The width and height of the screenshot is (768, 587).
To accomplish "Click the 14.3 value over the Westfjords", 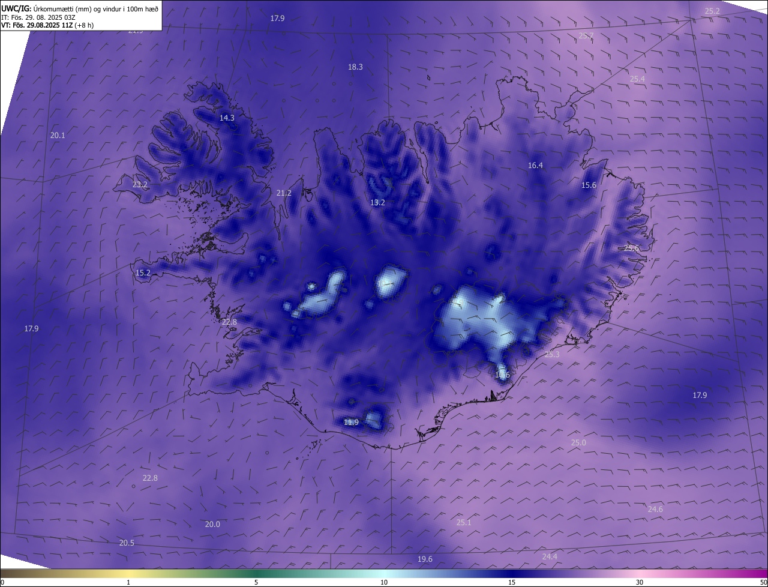I will click(x=227, y=118).
